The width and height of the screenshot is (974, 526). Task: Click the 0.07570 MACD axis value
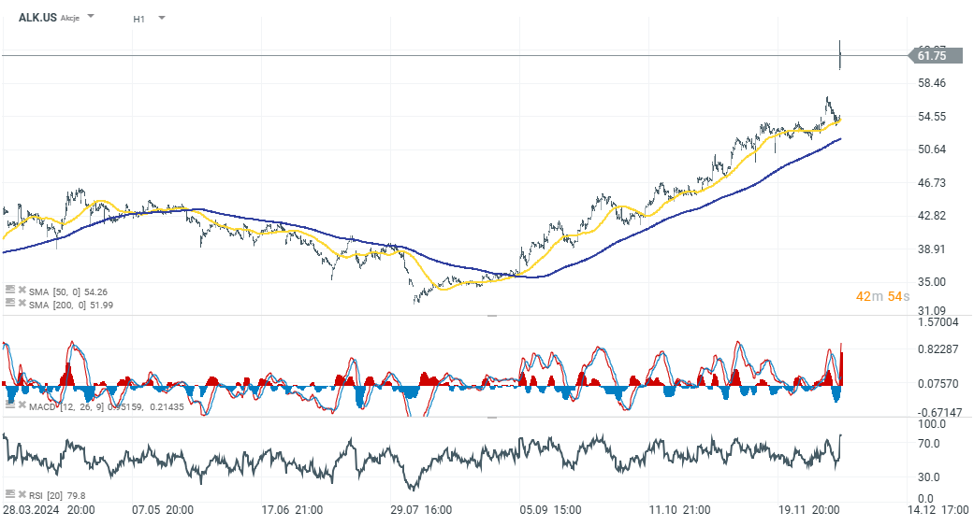coord(938,384)
